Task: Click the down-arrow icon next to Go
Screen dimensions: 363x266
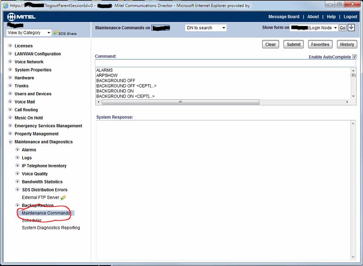Action: tap(351, 27)
